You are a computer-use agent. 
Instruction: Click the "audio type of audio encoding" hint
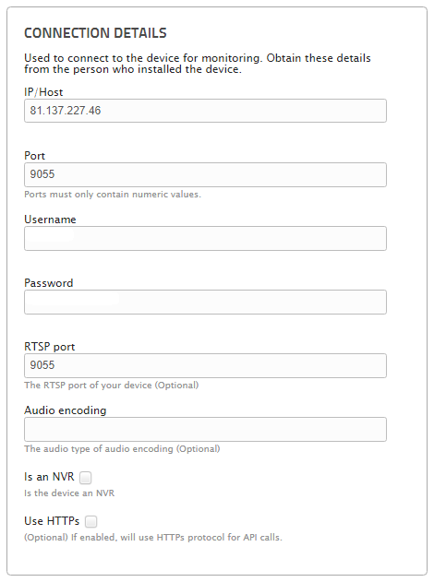click(x=122, y=449)
